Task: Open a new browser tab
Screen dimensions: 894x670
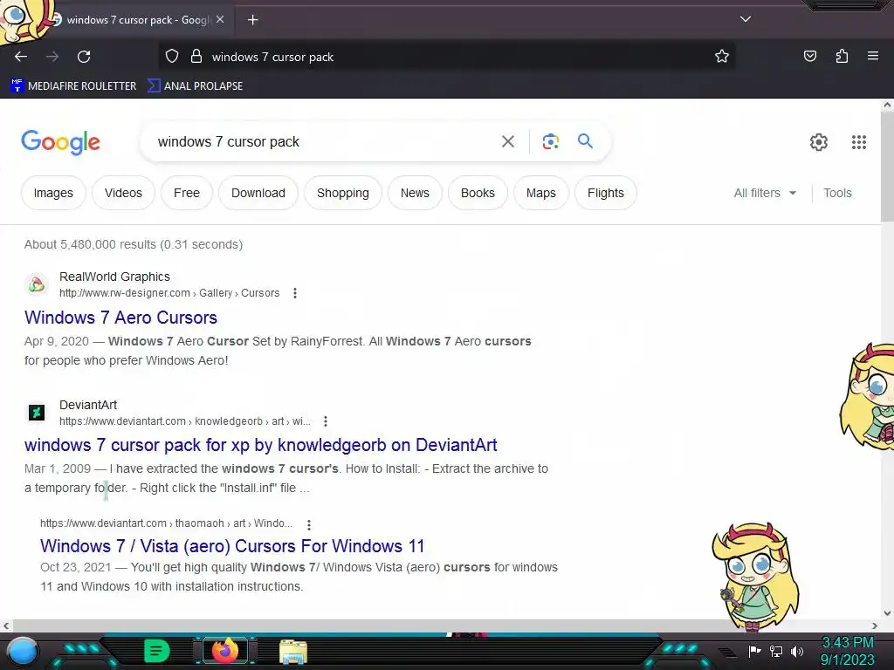Action: (x=252, y=20)
